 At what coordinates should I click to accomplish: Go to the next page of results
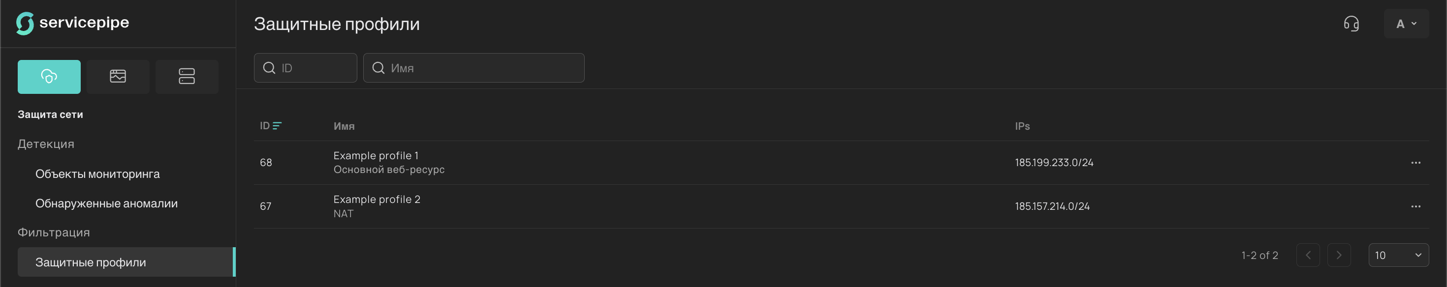tap(1339, 256)
